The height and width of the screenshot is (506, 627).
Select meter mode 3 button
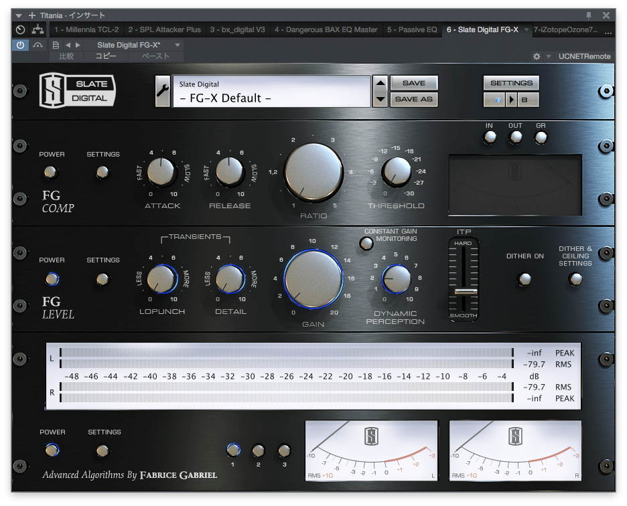coord(284,450)
